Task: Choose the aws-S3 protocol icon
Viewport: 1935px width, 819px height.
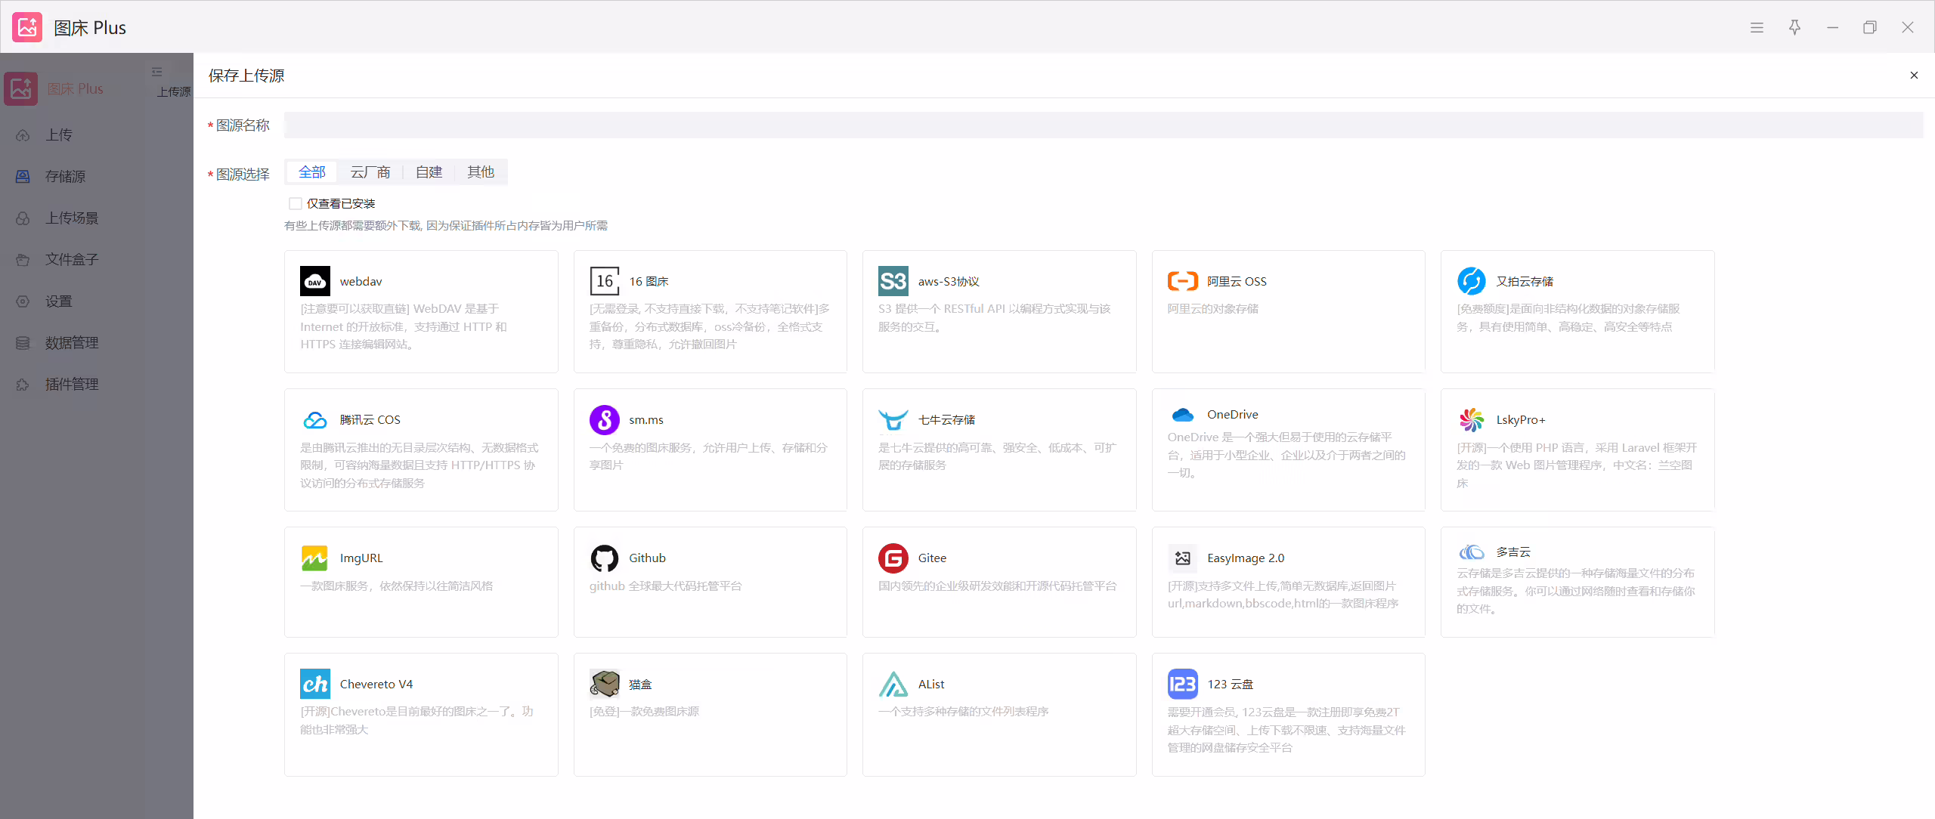Action: tap(893, 281)
